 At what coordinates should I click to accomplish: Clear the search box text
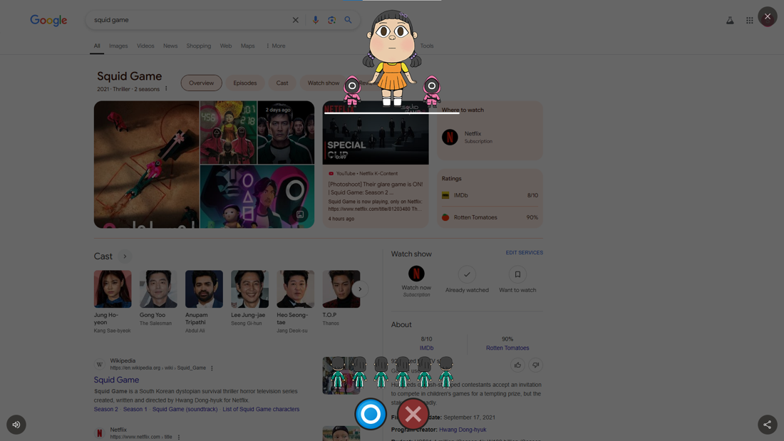[296, 20]
